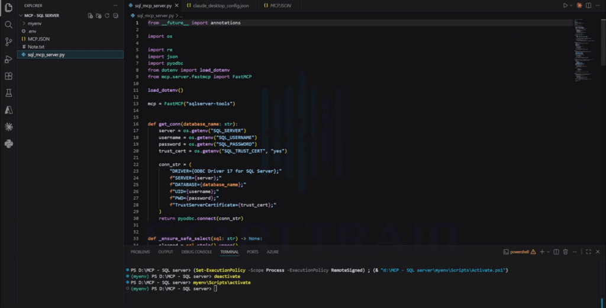Image resolution: width=606 pixels, height=308 pixels.
Task: Click Activate.ps1 path in terminal
Action: click(x=443, y=270)
